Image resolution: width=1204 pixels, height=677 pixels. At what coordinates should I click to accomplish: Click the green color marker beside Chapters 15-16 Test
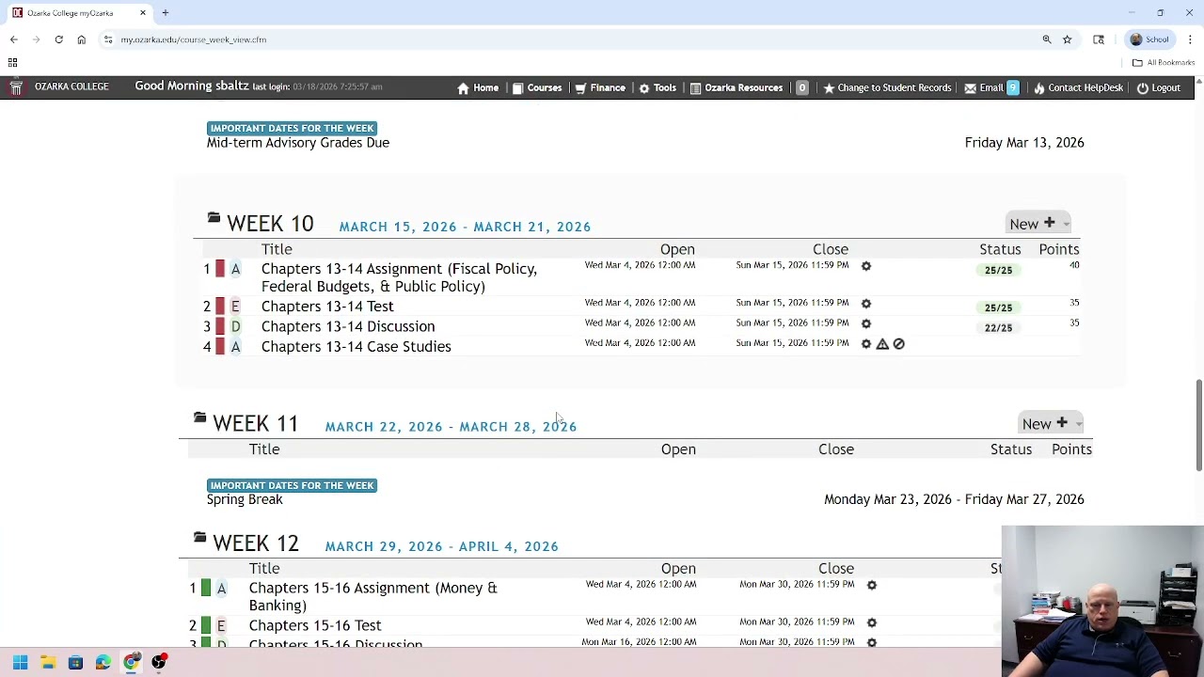206,625
